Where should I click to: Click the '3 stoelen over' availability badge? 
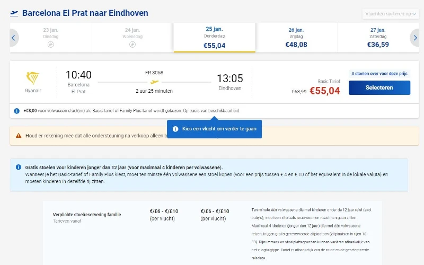click(x=379, y=74)
